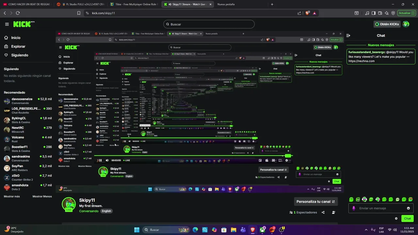Share this page from the address bar
The width and height of the screenshot is (418, 235).
[x=299, y=13]
